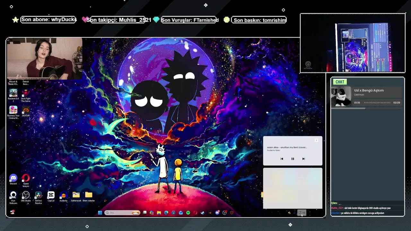Screen dimensions: 411x231
Task: Click chat username Muhlis_2521
Action: click(337, 208)
